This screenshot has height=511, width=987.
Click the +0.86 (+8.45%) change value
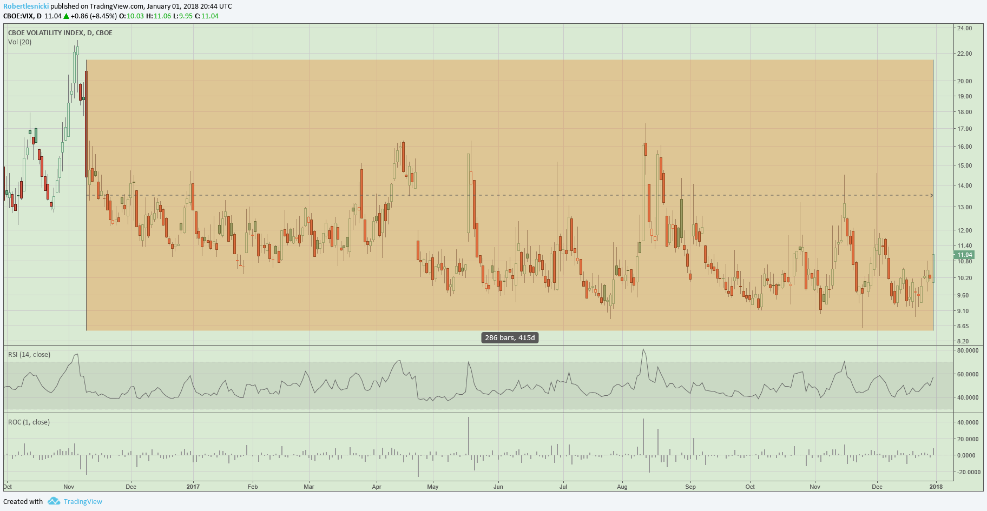[x=94, y=16]
